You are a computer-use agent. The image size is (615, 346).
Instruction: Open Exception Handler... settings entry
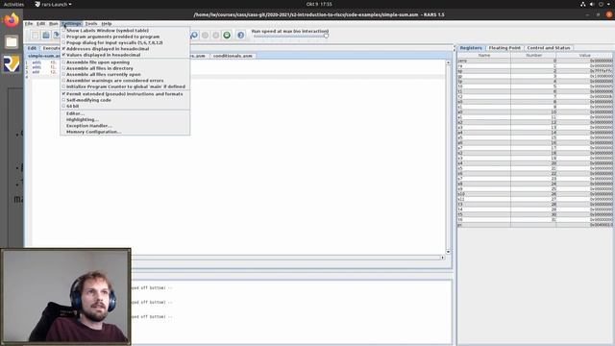tap(125, 126)
